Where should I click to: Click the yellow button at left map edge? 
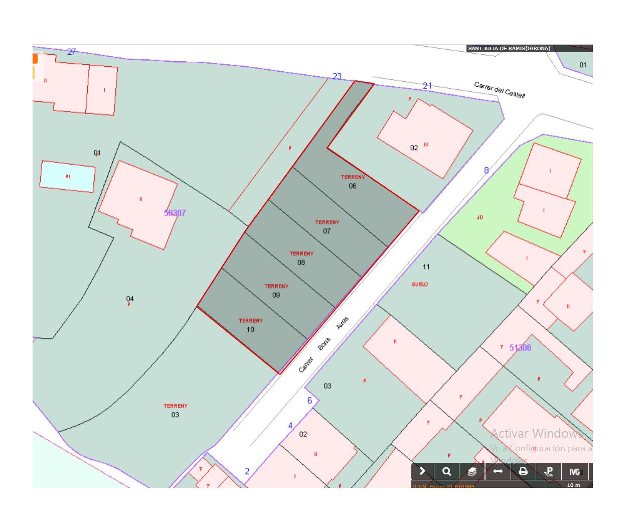point(34,73)
